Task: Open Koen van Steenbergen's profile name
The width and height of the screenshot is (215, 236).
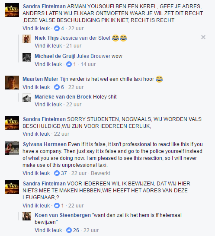Action: (63, 215)
